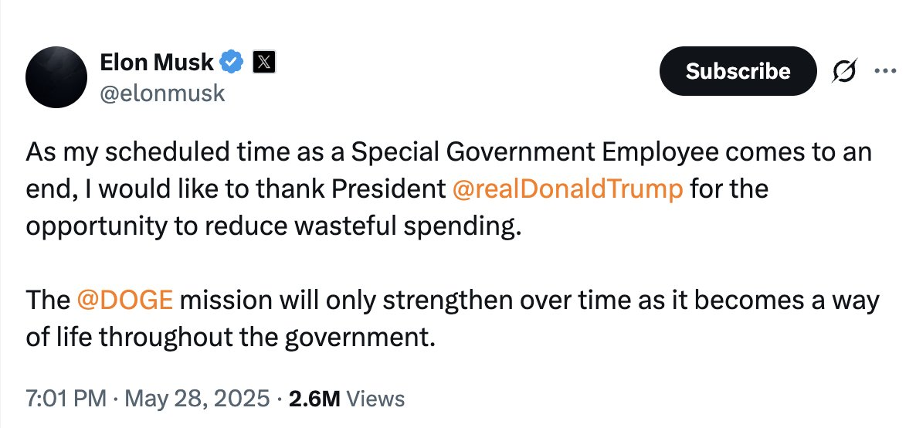This screenshot has height=428, width=916.
Task: Follow the @realDonaldTrump mention link
Action: (567, 189)
